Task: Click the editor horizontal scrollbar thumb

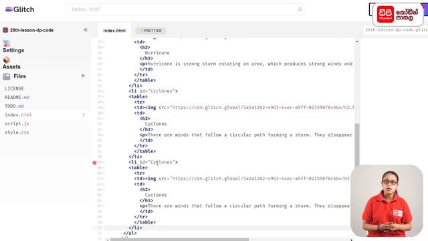Action: [180, 240]
